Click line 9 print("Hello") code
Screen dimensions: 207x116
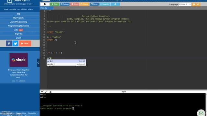56,32
